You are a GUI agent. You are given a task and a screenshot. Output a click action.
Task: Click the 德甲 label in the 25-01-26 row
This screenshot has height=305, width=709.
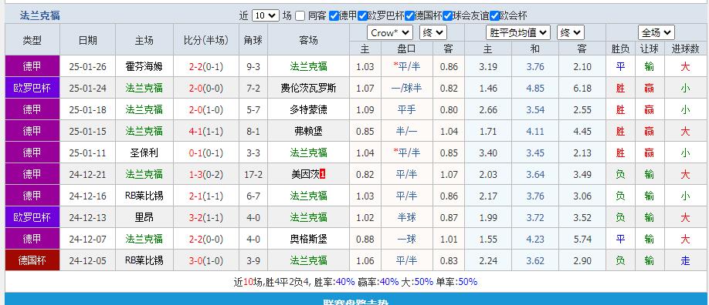pos(32,67)
